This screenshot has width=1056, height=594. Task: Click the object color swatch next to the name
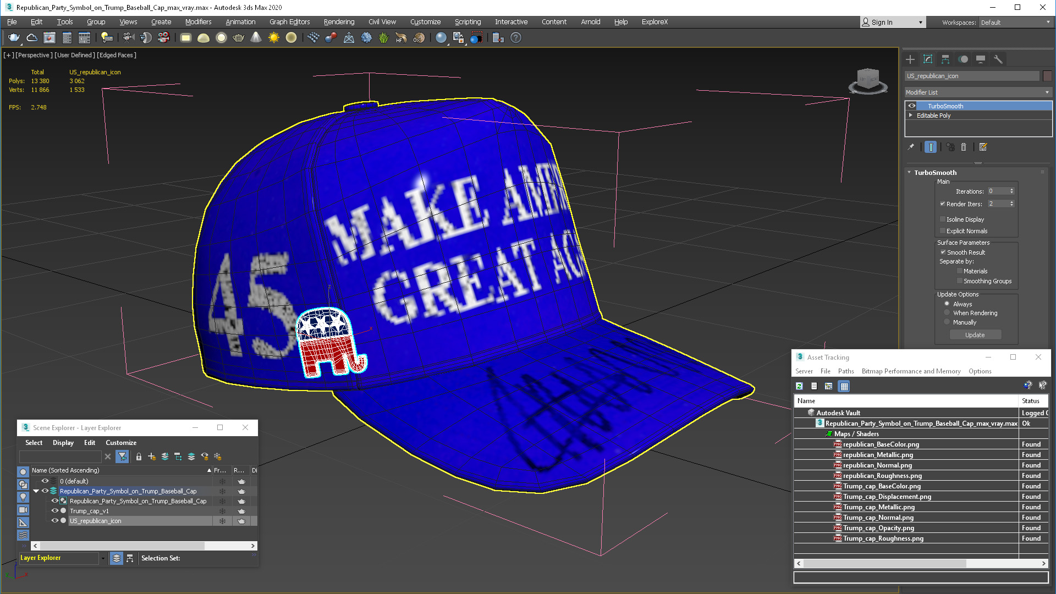[x=1047, y=76]
